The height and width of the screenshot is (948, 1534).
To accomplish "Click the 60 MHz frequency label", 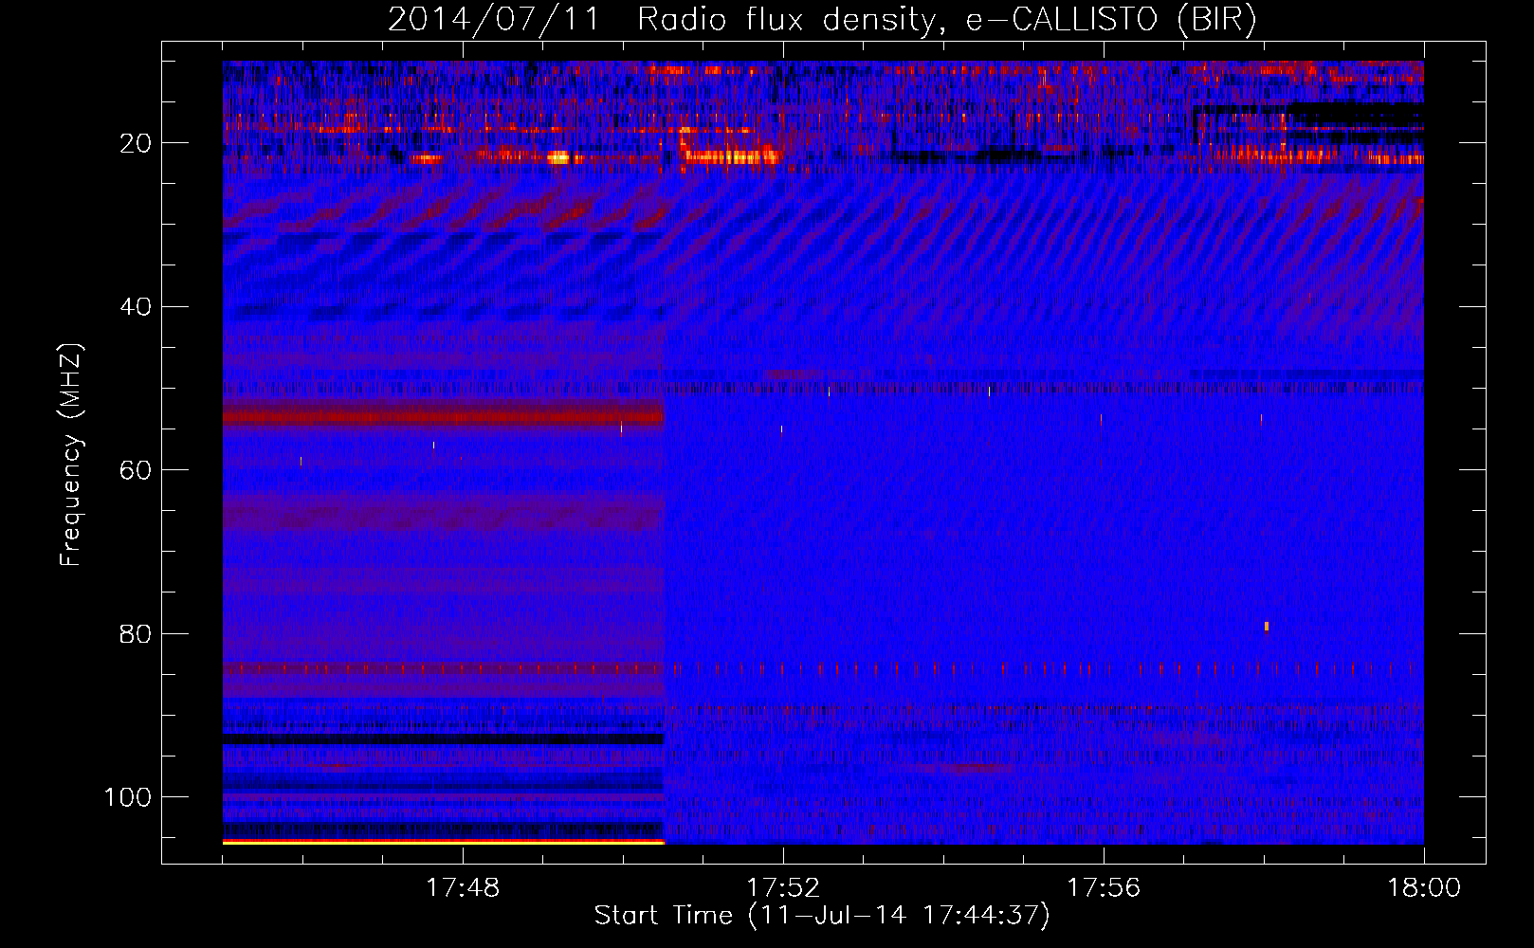I will 136,470.
